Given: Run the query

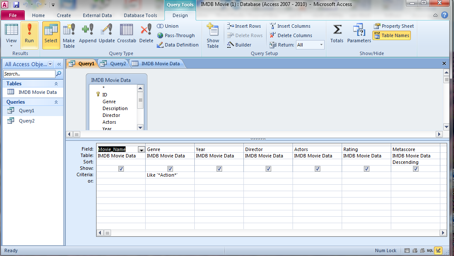Looking at the screenshot, I should click(x=29, y=35).
